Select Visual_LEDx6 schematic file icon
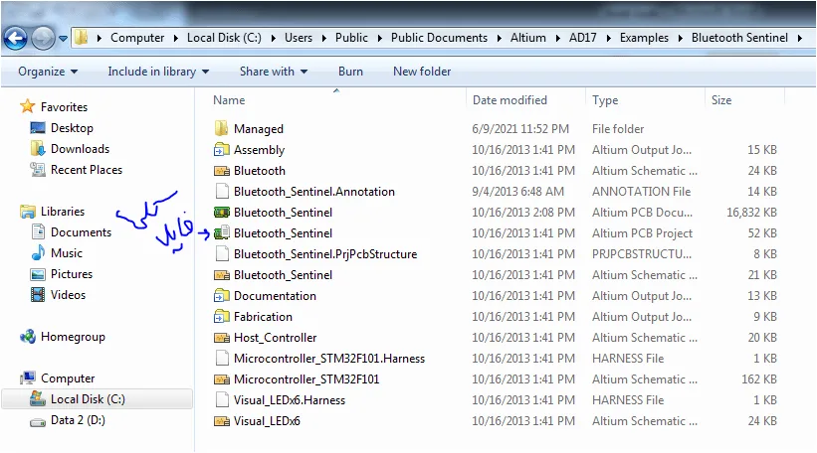Screen dimensions: 817x453 tap(222, 421)
